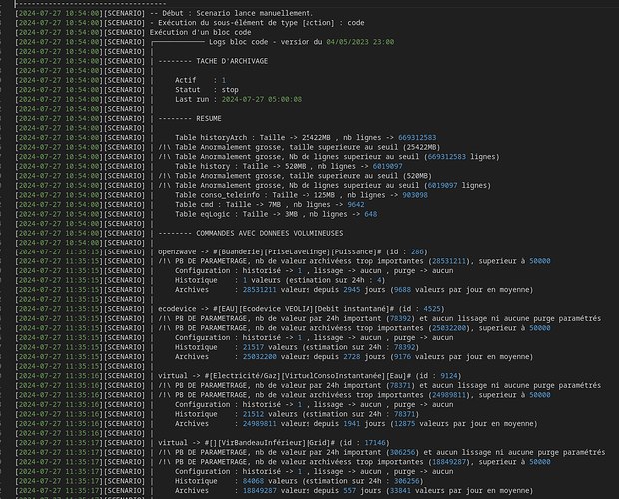Click 'Statut : stop' line

coord(207,90)
